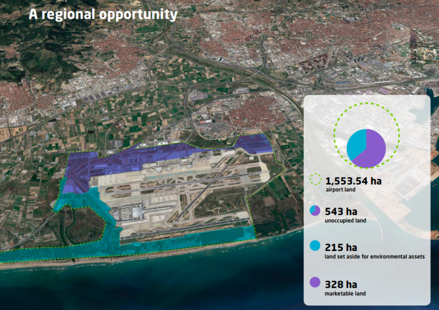Click the cyan environmental strip along the coast
This screenshot has height=310, width=439.
coord(179,242)
